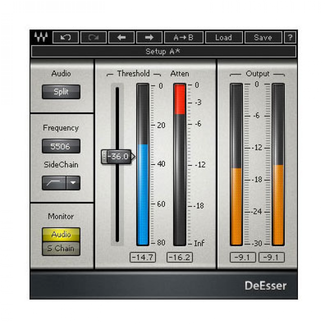325x325 pixels.
Task: Toggle the Audio Split mode button
Action: pyautogui.click(x=61, y=92)
